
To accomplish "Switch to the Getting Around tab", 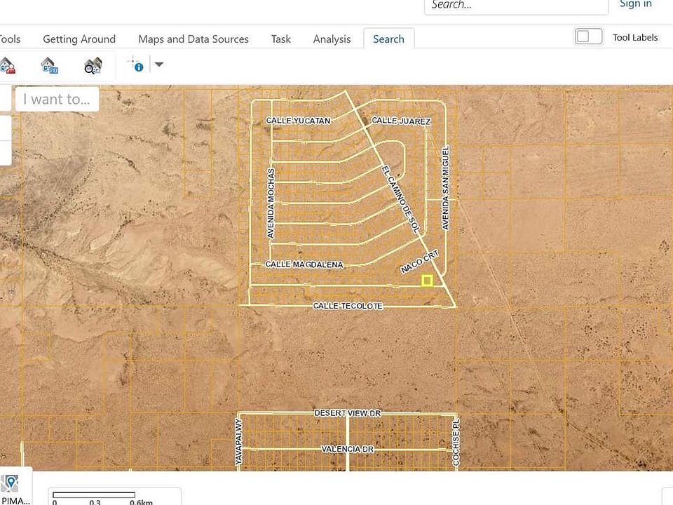I will click(x=79, y=39).
